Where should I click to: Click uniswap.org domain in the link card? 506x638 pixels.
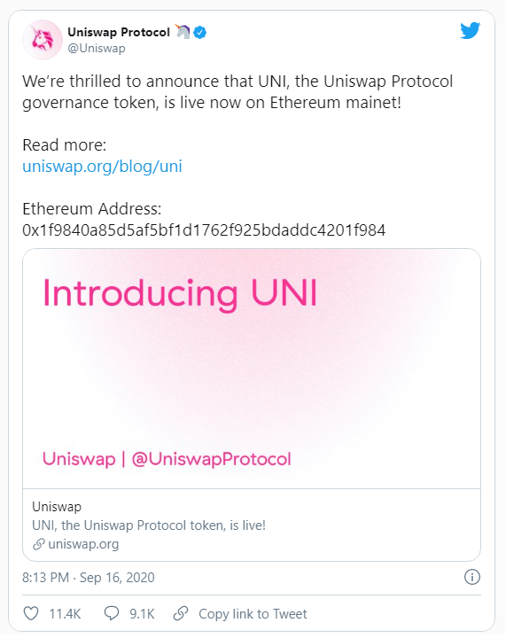pos(83,544)
